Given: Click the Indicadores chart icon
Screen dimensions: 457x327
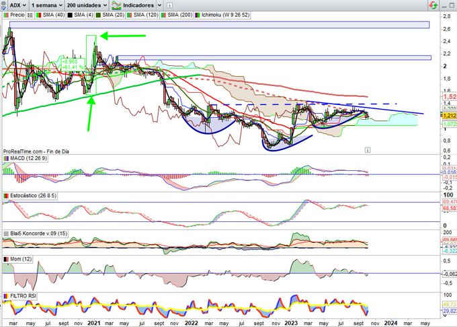Looking at the screenshot, I should pyautogui.click(x=116, y=5).
